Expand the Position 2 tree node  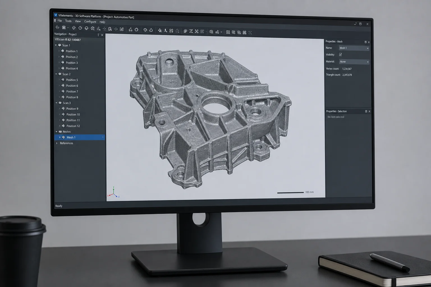point(59,57)
